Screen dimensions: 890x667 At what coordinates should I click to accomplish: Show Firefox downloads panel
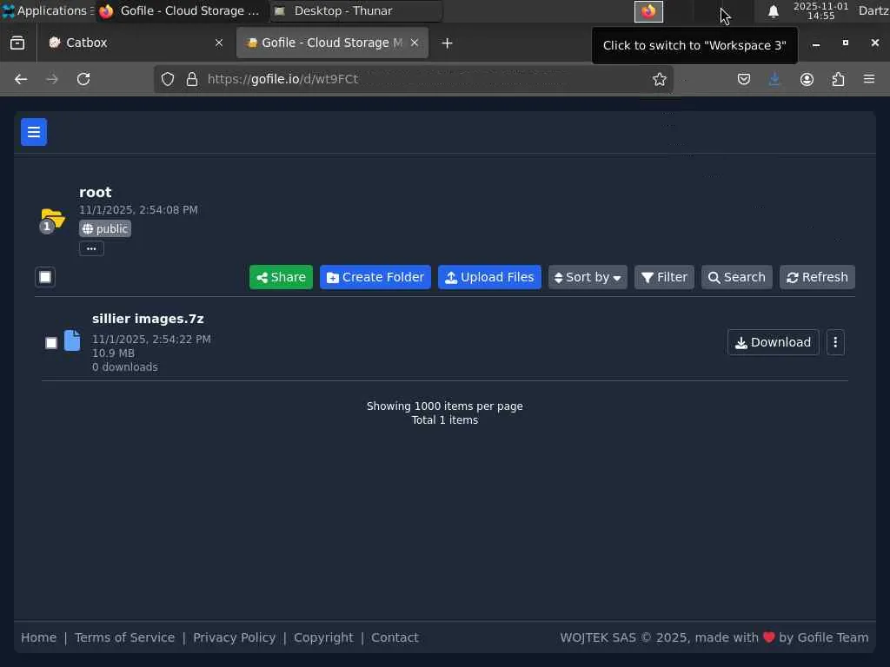click(x=774, y=79)
